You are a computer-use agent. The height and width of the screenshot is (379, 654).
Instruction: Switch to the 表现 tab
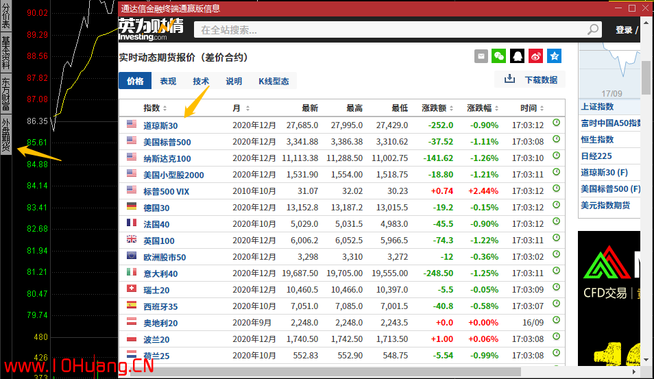168,81
